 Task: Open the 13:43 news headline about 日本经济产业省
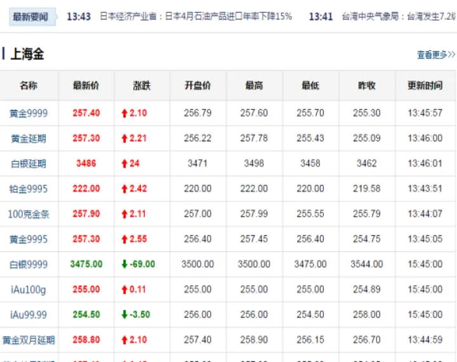click(196, 17)
